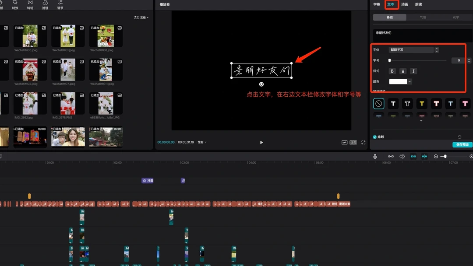The width and height of the screenshot is (473, 266).
Task: Open the 滤镜 filters panel
Action: tap(45, 5)
